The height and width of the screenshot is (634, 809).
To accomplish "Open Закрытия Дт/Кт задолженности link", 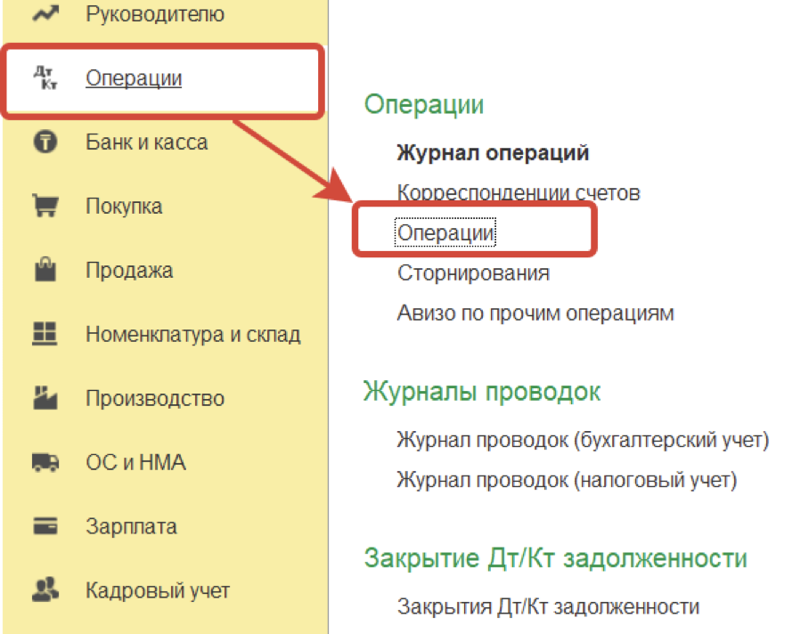I will coord(548,607).
